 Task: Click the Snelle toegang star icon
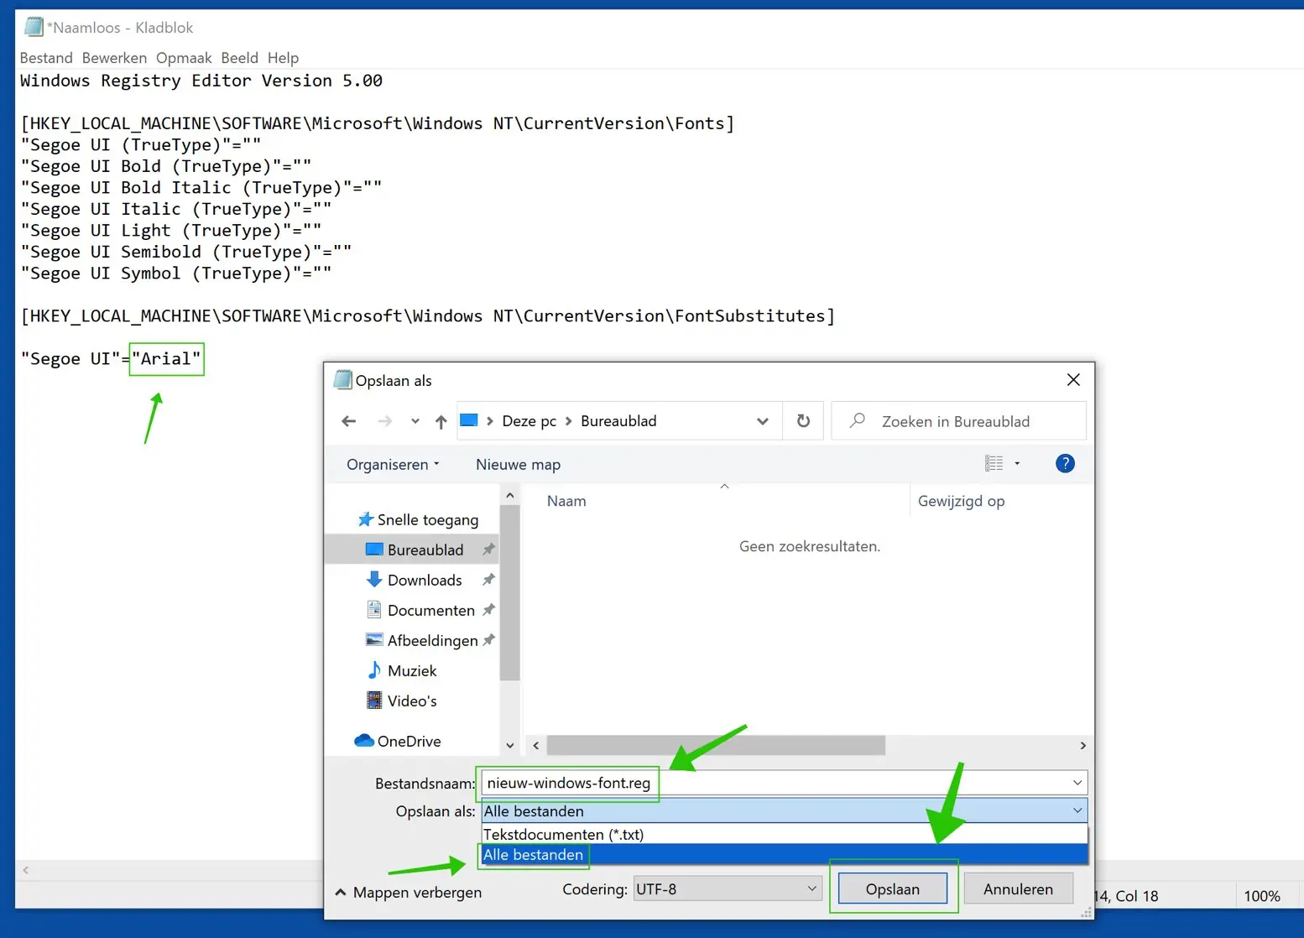click(x=366, y=519)
